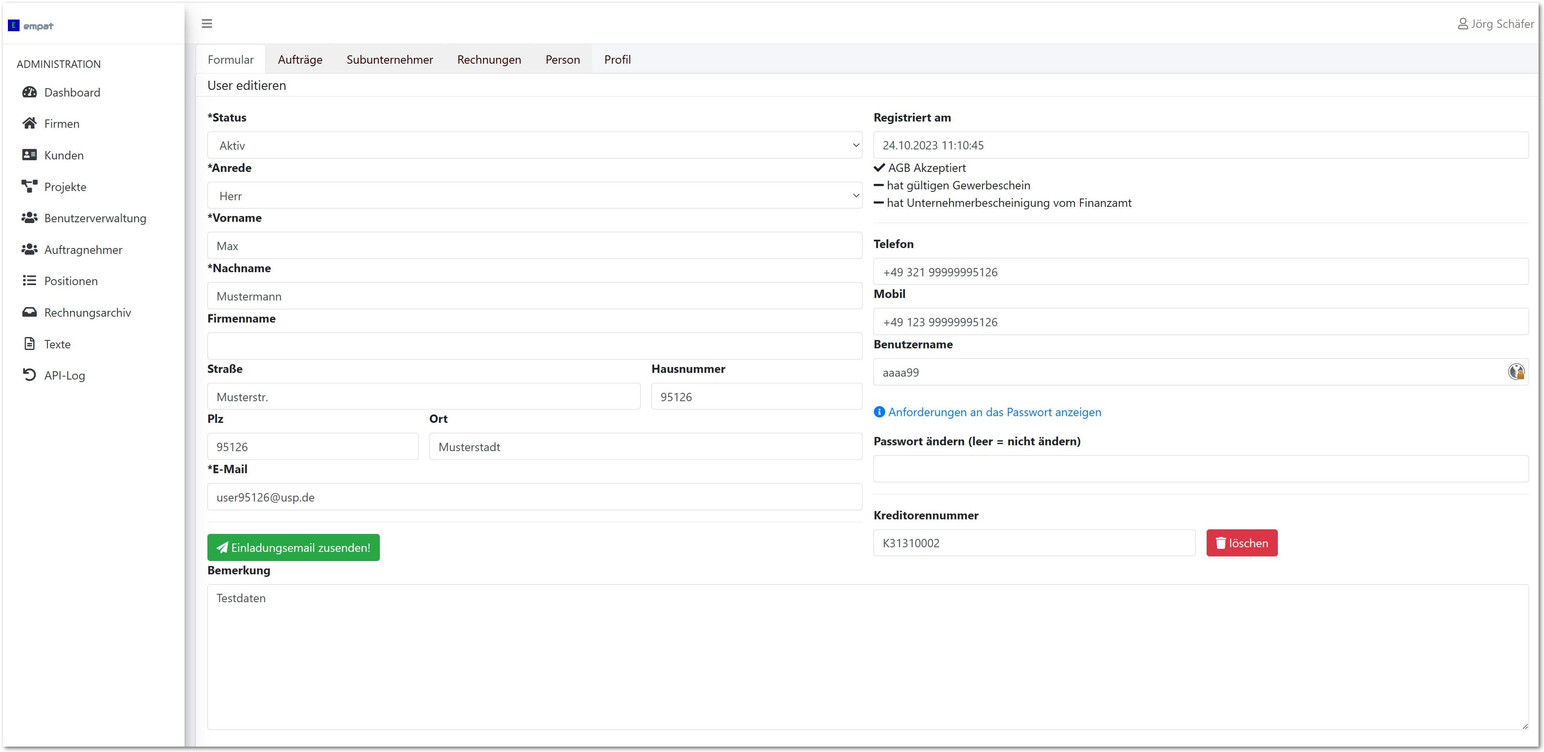Click the red löschen button

click(x=1241, y=543)
